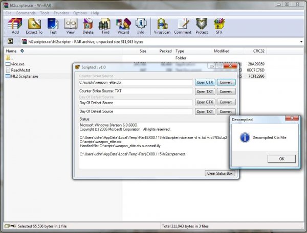Click the Name column sort arrow
Viewport: 307px width, 233px height.
(x=22, y=51)
